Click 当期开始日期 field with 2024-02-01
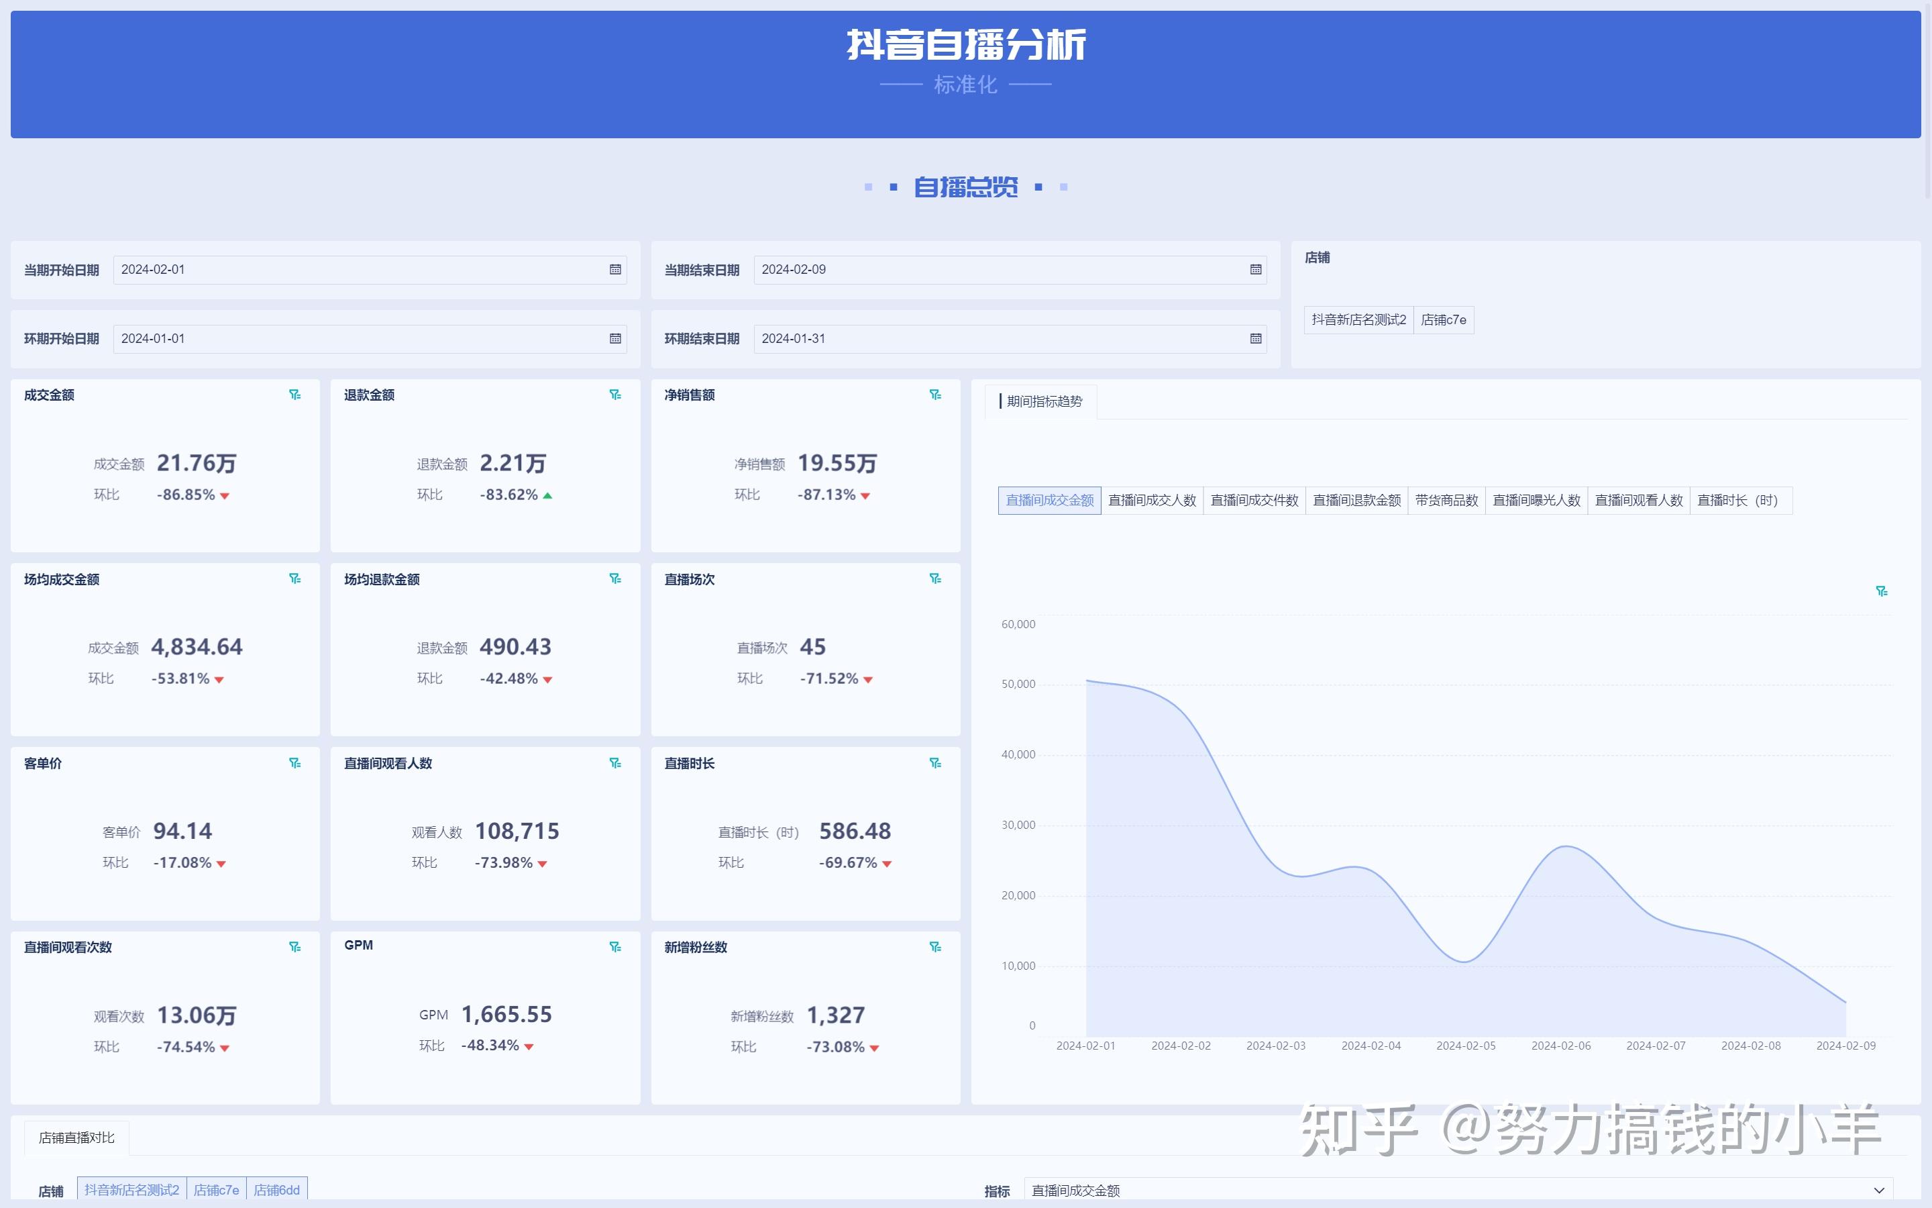 tap(370, 270)
